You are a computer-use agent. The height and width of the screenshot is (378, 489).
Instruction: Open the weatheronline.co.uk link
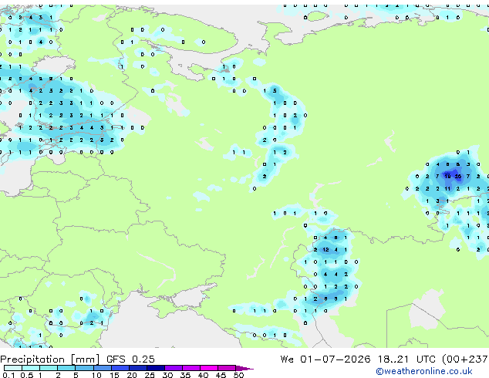tap(424, 371)
